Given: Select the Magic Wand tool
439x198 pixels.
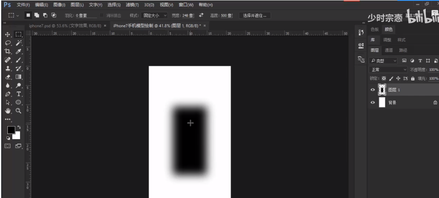Looking at the screenshot, I should tap(18, 43).
